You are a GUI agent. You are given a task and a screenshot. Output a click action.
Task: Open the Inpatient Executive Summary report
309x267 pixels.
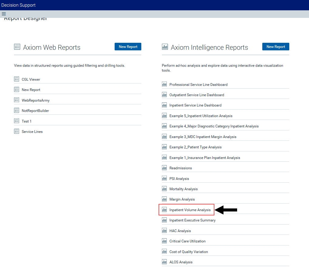(192, 220)
